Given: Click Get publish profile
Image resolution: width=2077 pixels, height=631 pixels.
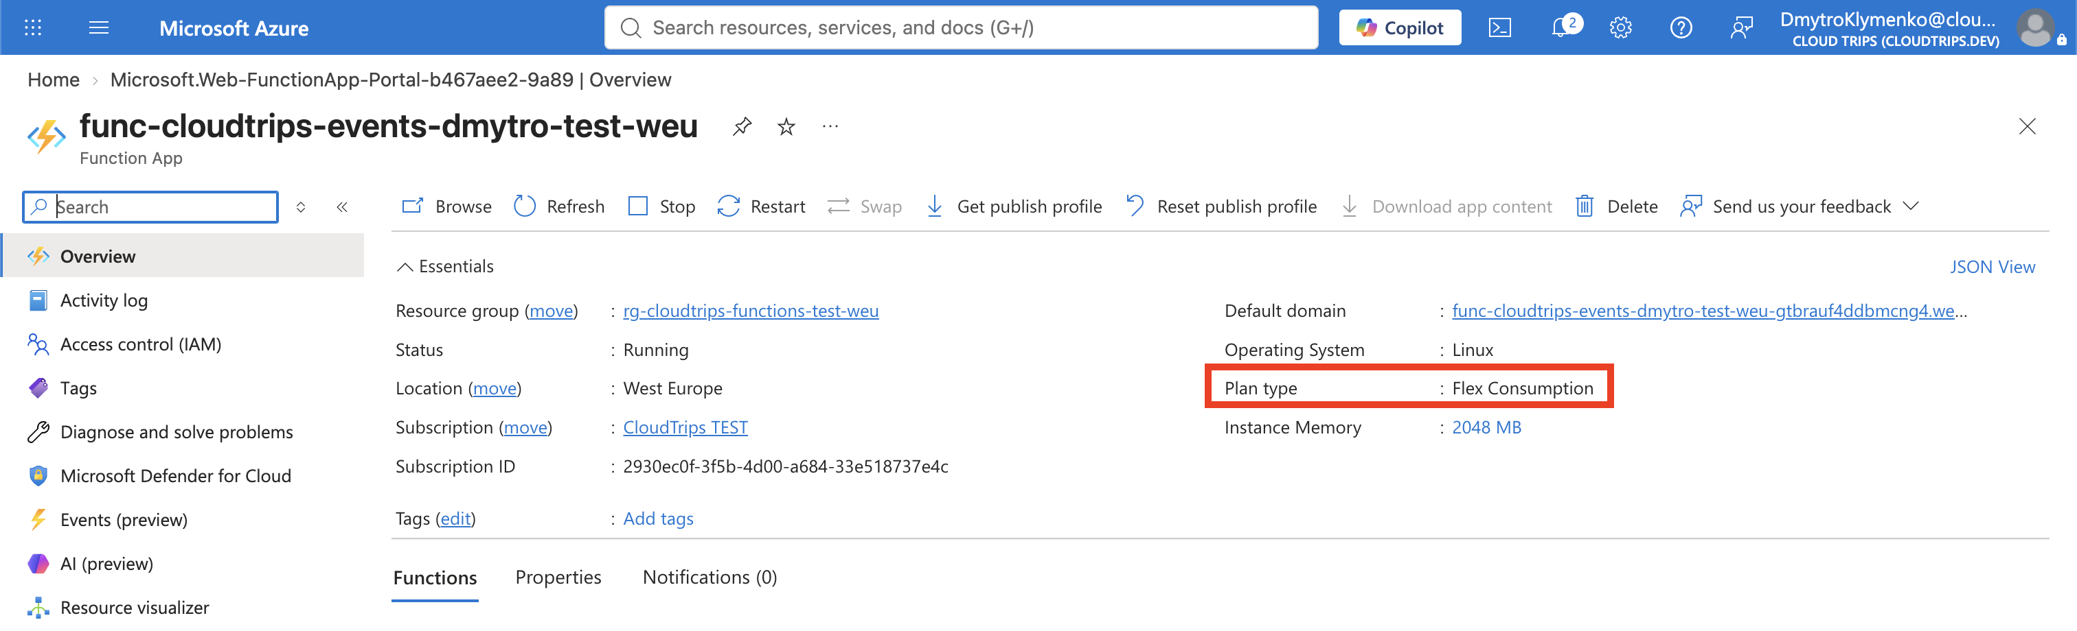Looking at the screenshot, I should pyautogui.click(x=1014, y=207).
